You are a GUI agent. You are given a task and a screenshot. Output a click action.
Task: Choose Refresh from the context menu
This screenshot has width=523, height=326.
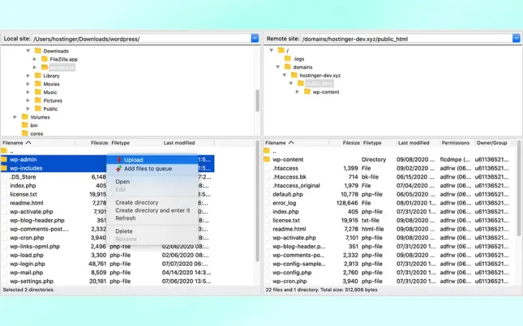152,218
